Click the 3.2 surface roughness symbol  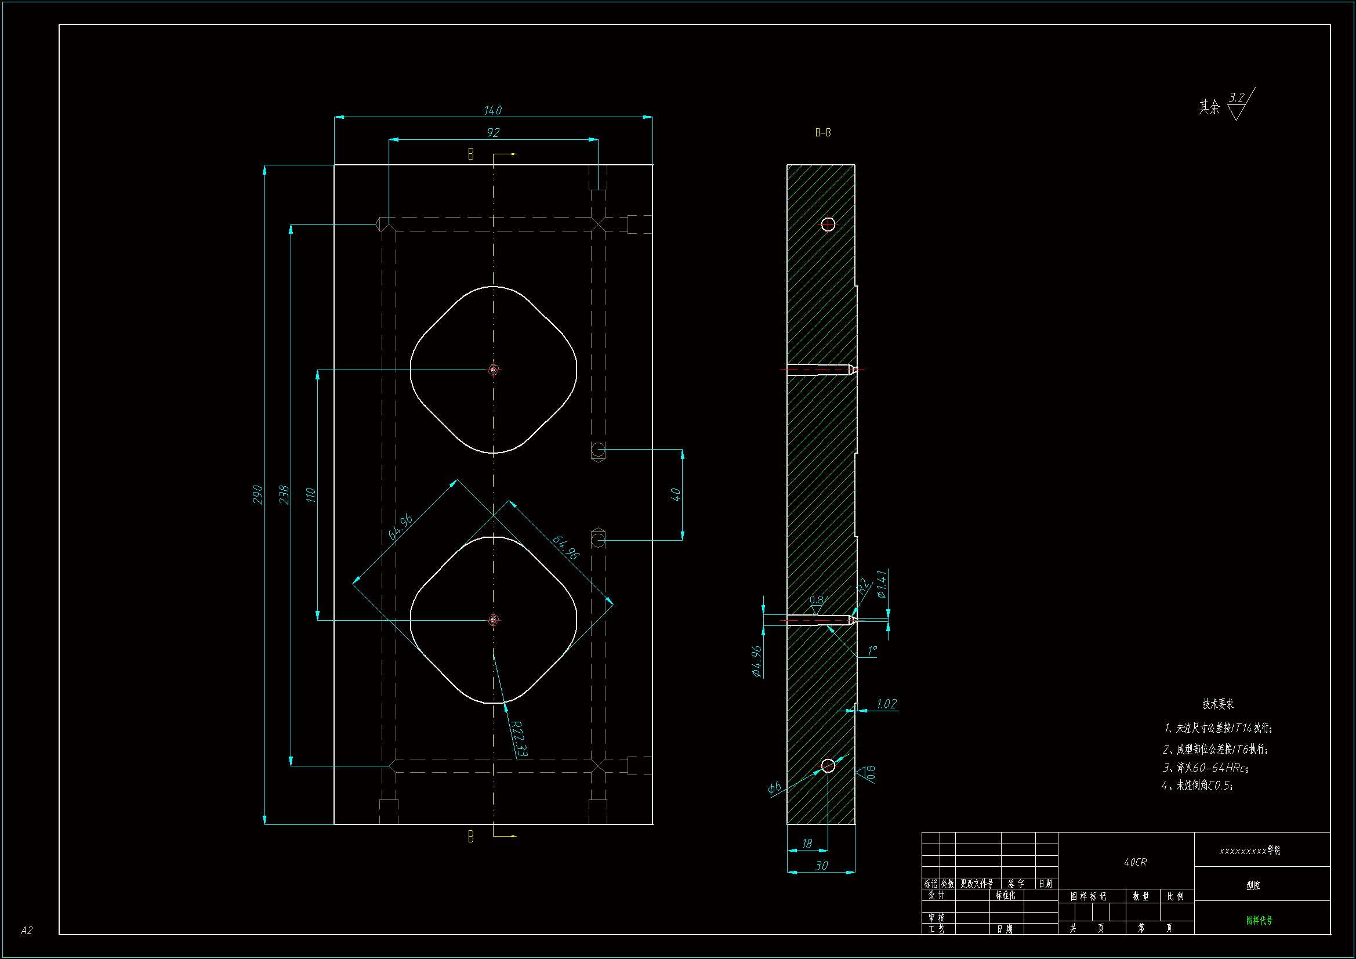(x=1237, y=99)
